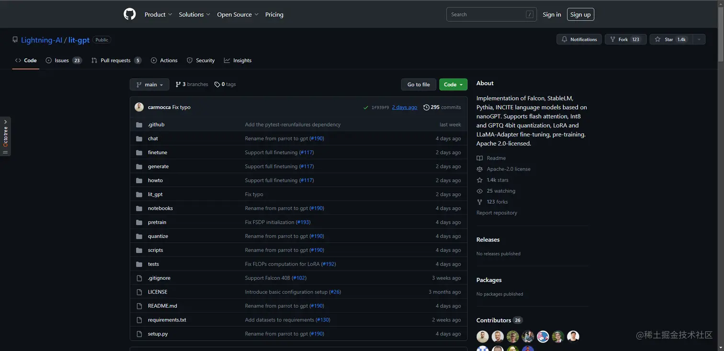Image resolution: width=724 pixels, height=351 pixels.
Task: Open the Solutions dropdown menu
Action: pyautogui.click(x=194, y=14)
